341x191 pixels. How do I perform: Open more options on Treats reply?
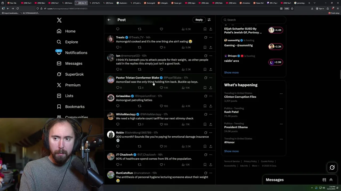211,37
